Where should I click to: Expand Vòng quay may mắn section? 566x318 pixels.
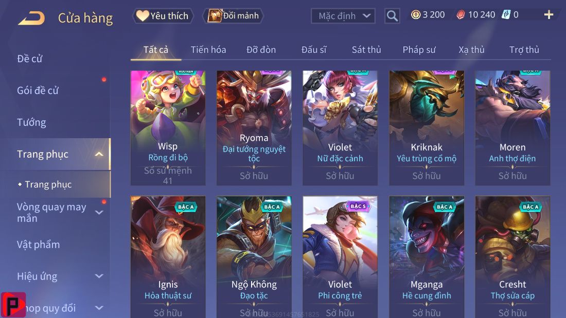pos(99,212)
